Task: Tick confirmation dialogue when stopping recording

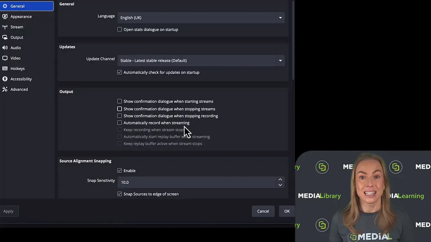Action: click(x=120, y=116)
